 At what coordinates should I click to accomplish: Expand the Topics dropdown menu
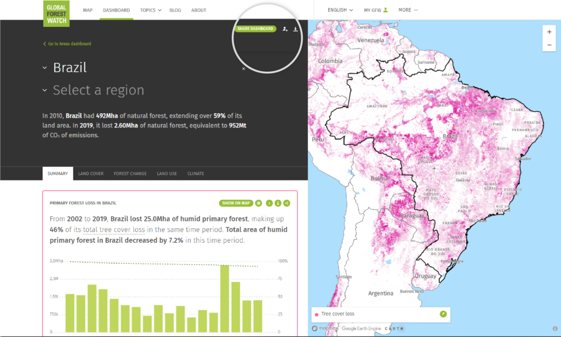[151, 10]
